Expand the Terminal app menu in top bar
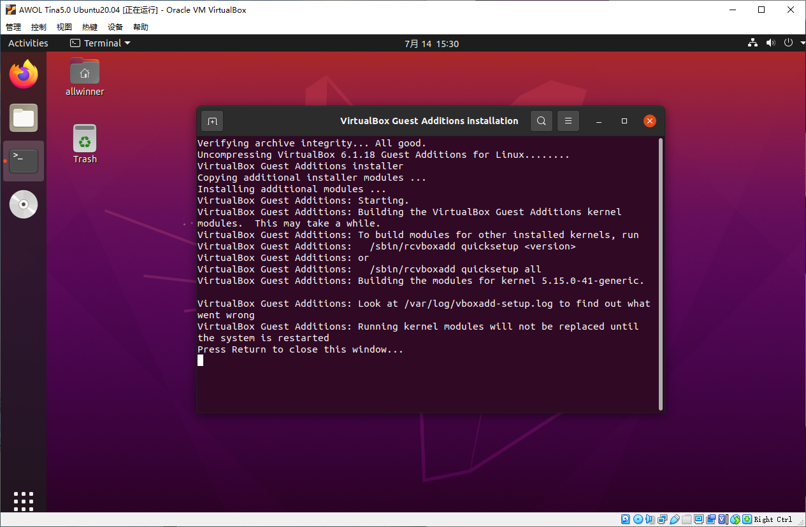The image size is (806, 527). (100, 43)
